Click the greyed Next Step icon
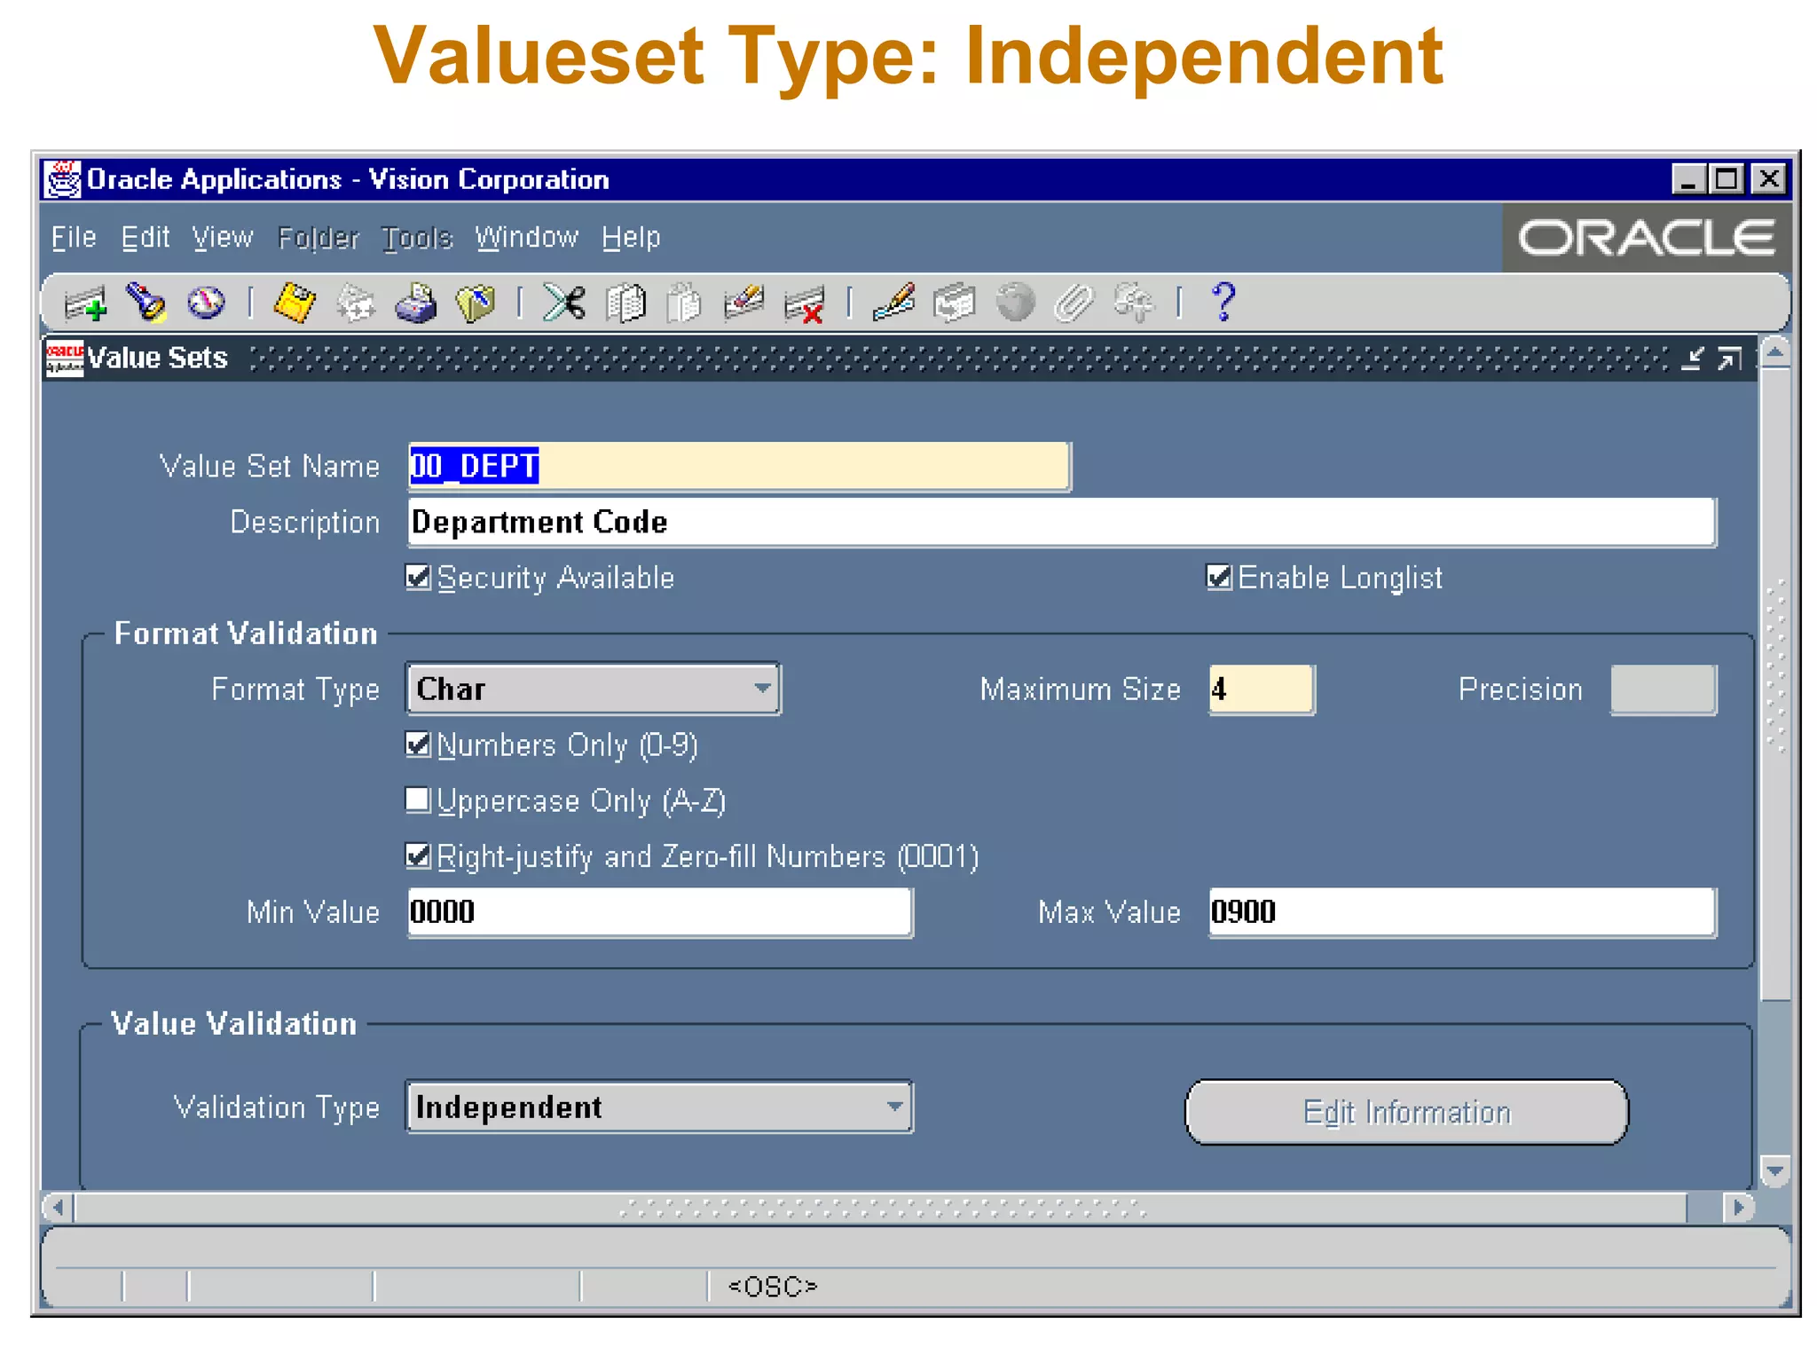1817x1363 pixels. (356, 303)
